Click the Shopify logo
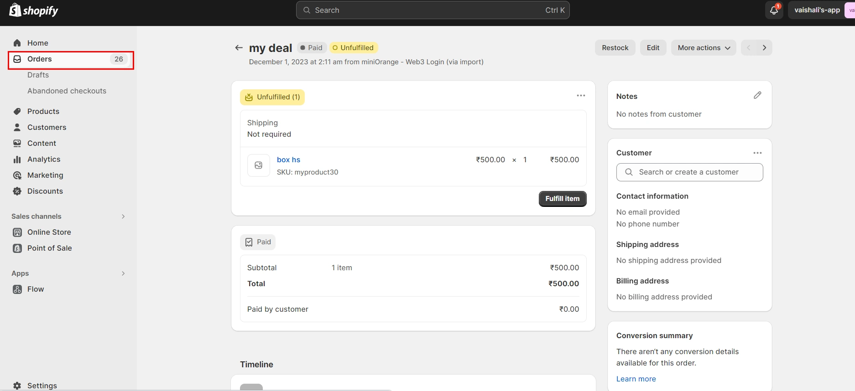855x391 pixels. 34,10
